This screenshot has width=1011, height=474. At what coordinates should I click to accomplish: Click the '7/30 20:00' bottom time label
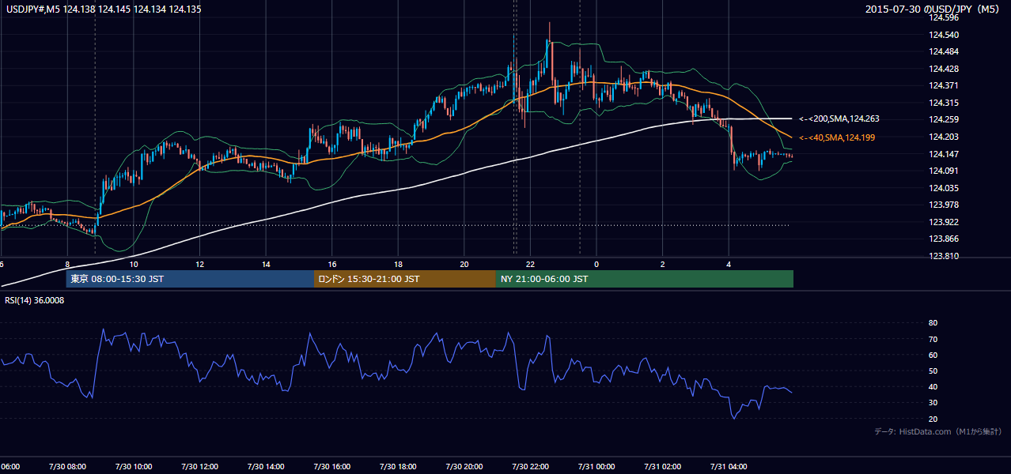coord(464,467)
